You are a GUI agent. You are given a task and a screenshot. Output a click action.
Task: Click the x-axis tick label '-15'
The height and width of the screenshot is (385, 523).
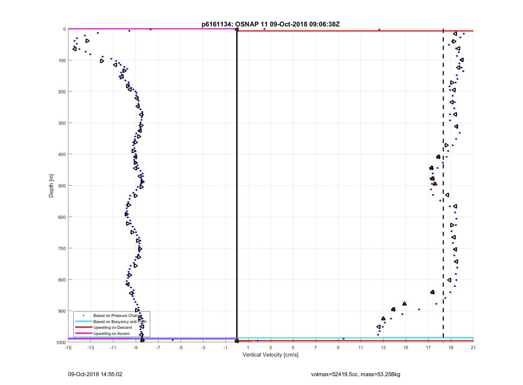(x=68, y=348)
